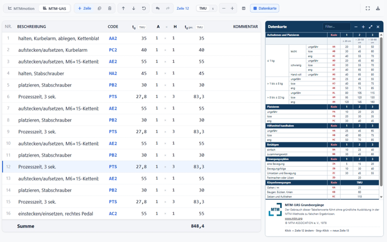387x242 pixels.
Task: Undo the last change
Action: (x=158, y=8)
